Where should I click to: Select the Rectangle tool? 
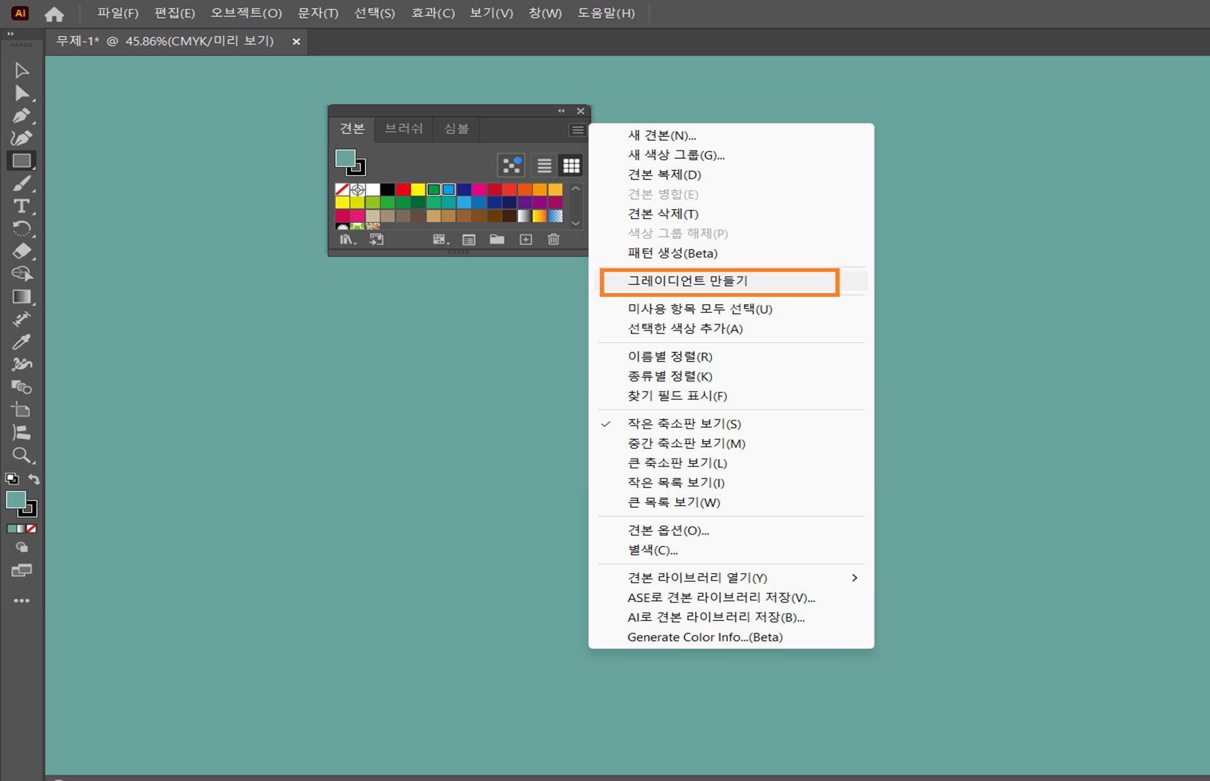[x=21, y=161]
